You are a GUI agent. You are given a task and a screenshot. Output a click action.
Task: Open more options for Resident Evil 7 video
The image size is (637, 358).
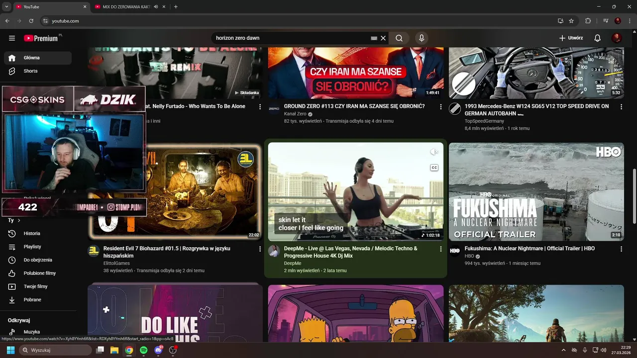(x=259, y=249)
